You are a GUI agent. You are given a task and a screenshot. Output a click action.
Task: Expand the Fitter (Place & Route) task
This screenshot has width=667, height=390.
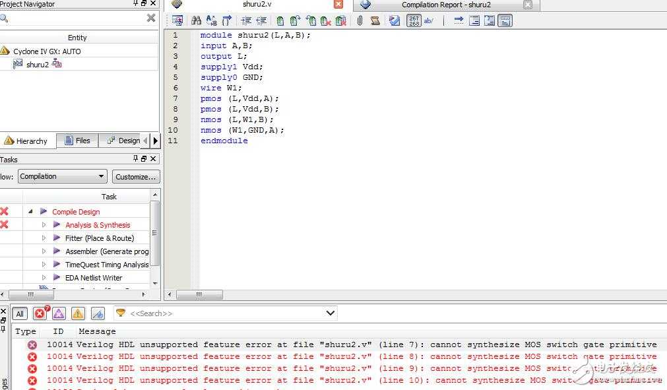tap(44, 238)
